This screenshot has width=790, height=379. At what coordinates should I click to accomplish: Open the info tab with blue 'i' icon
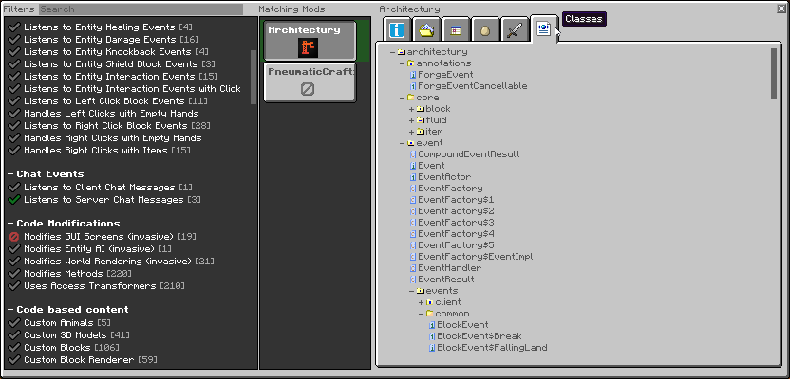click(397, 30)
